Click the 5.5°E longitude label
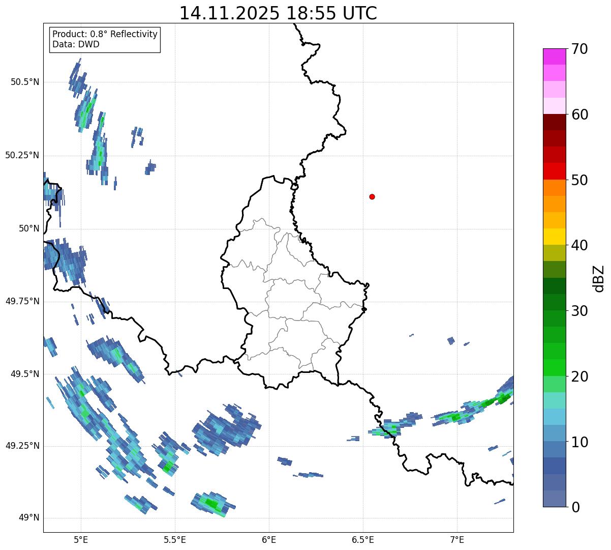 175,539
